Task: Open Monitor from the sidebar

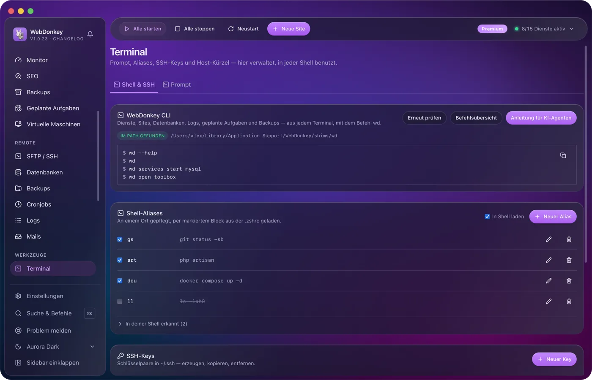Action: tap(53, 60)
